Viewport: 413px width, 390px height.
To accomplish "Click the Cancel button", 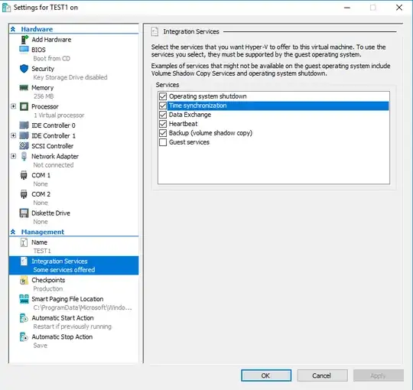I will [x=322, y=375].
